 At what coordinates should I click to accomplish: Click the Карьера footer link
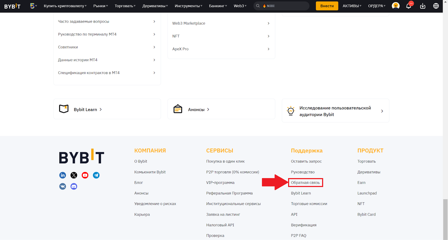pyautogui.click(x=142, y=215)
